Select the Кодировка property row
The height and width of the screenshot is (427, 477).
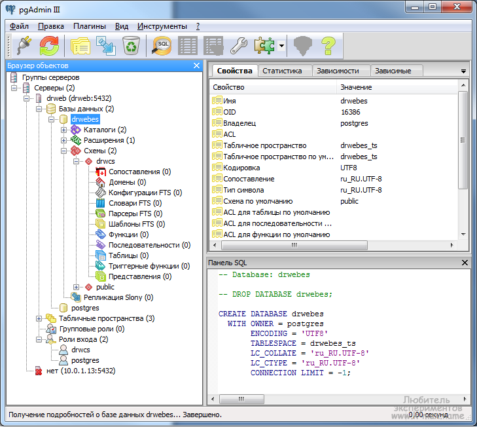(x=334, y=168)
